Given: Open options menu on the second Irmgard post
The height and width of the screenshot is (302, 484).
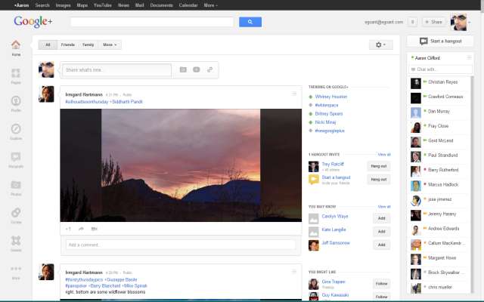Looking at the screenshot, I should pos(294,272).
